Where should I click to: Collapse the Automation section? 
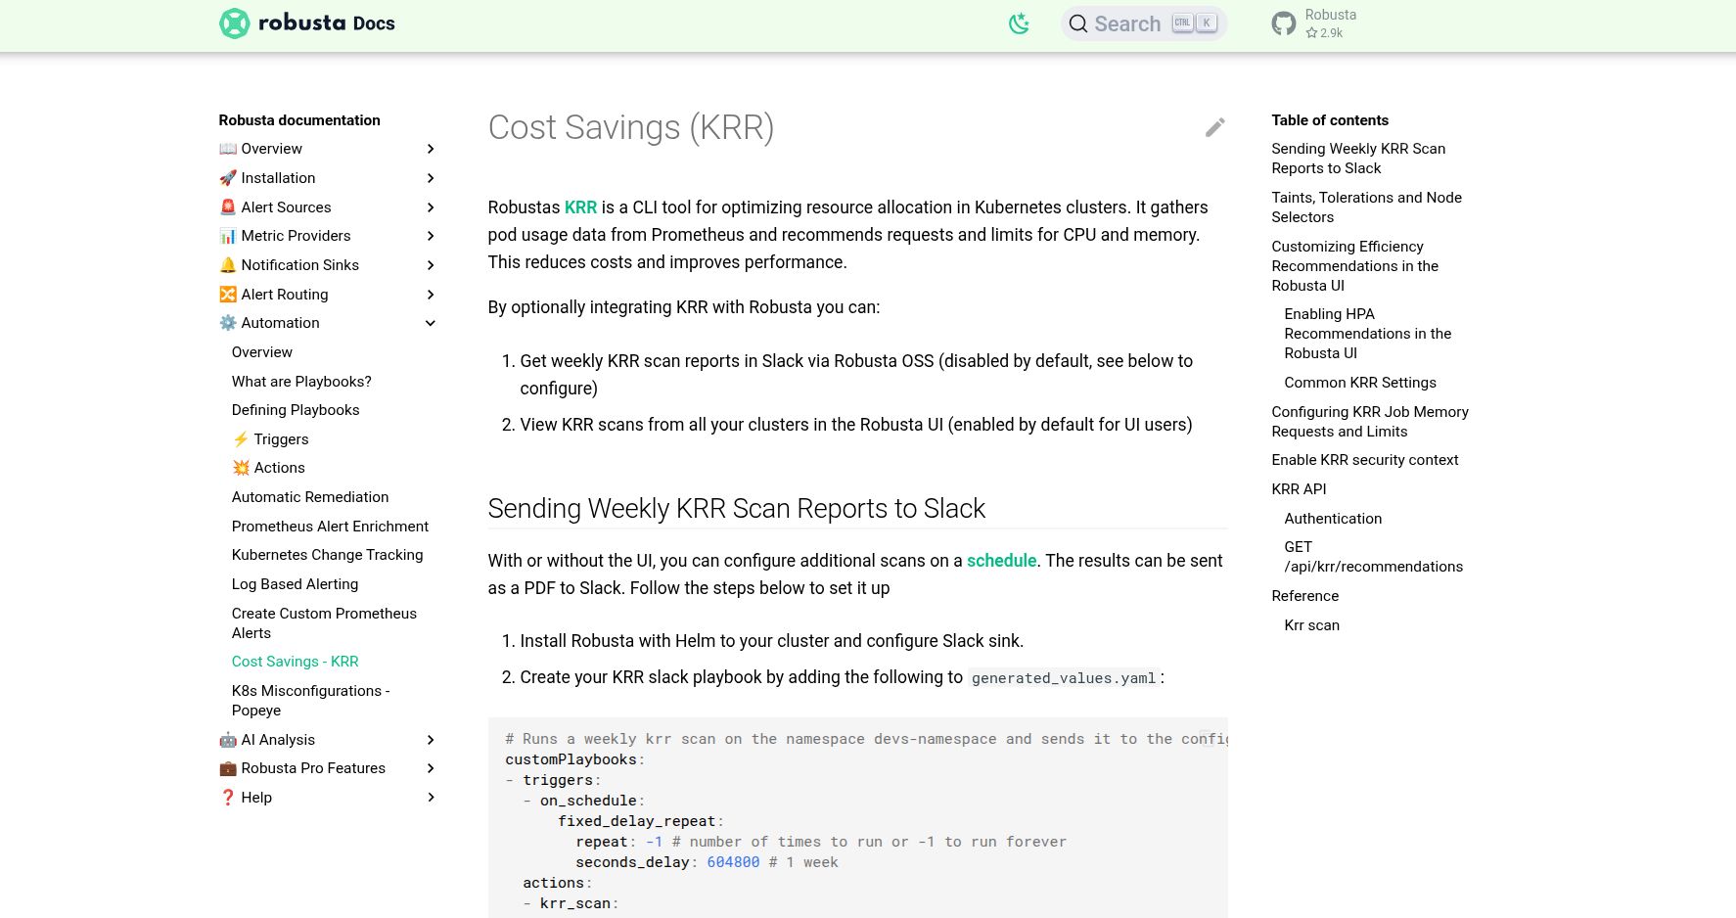[431, 323]
